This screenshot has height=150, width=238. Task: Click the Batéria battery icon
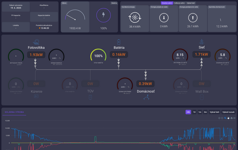tap(119, 42)
